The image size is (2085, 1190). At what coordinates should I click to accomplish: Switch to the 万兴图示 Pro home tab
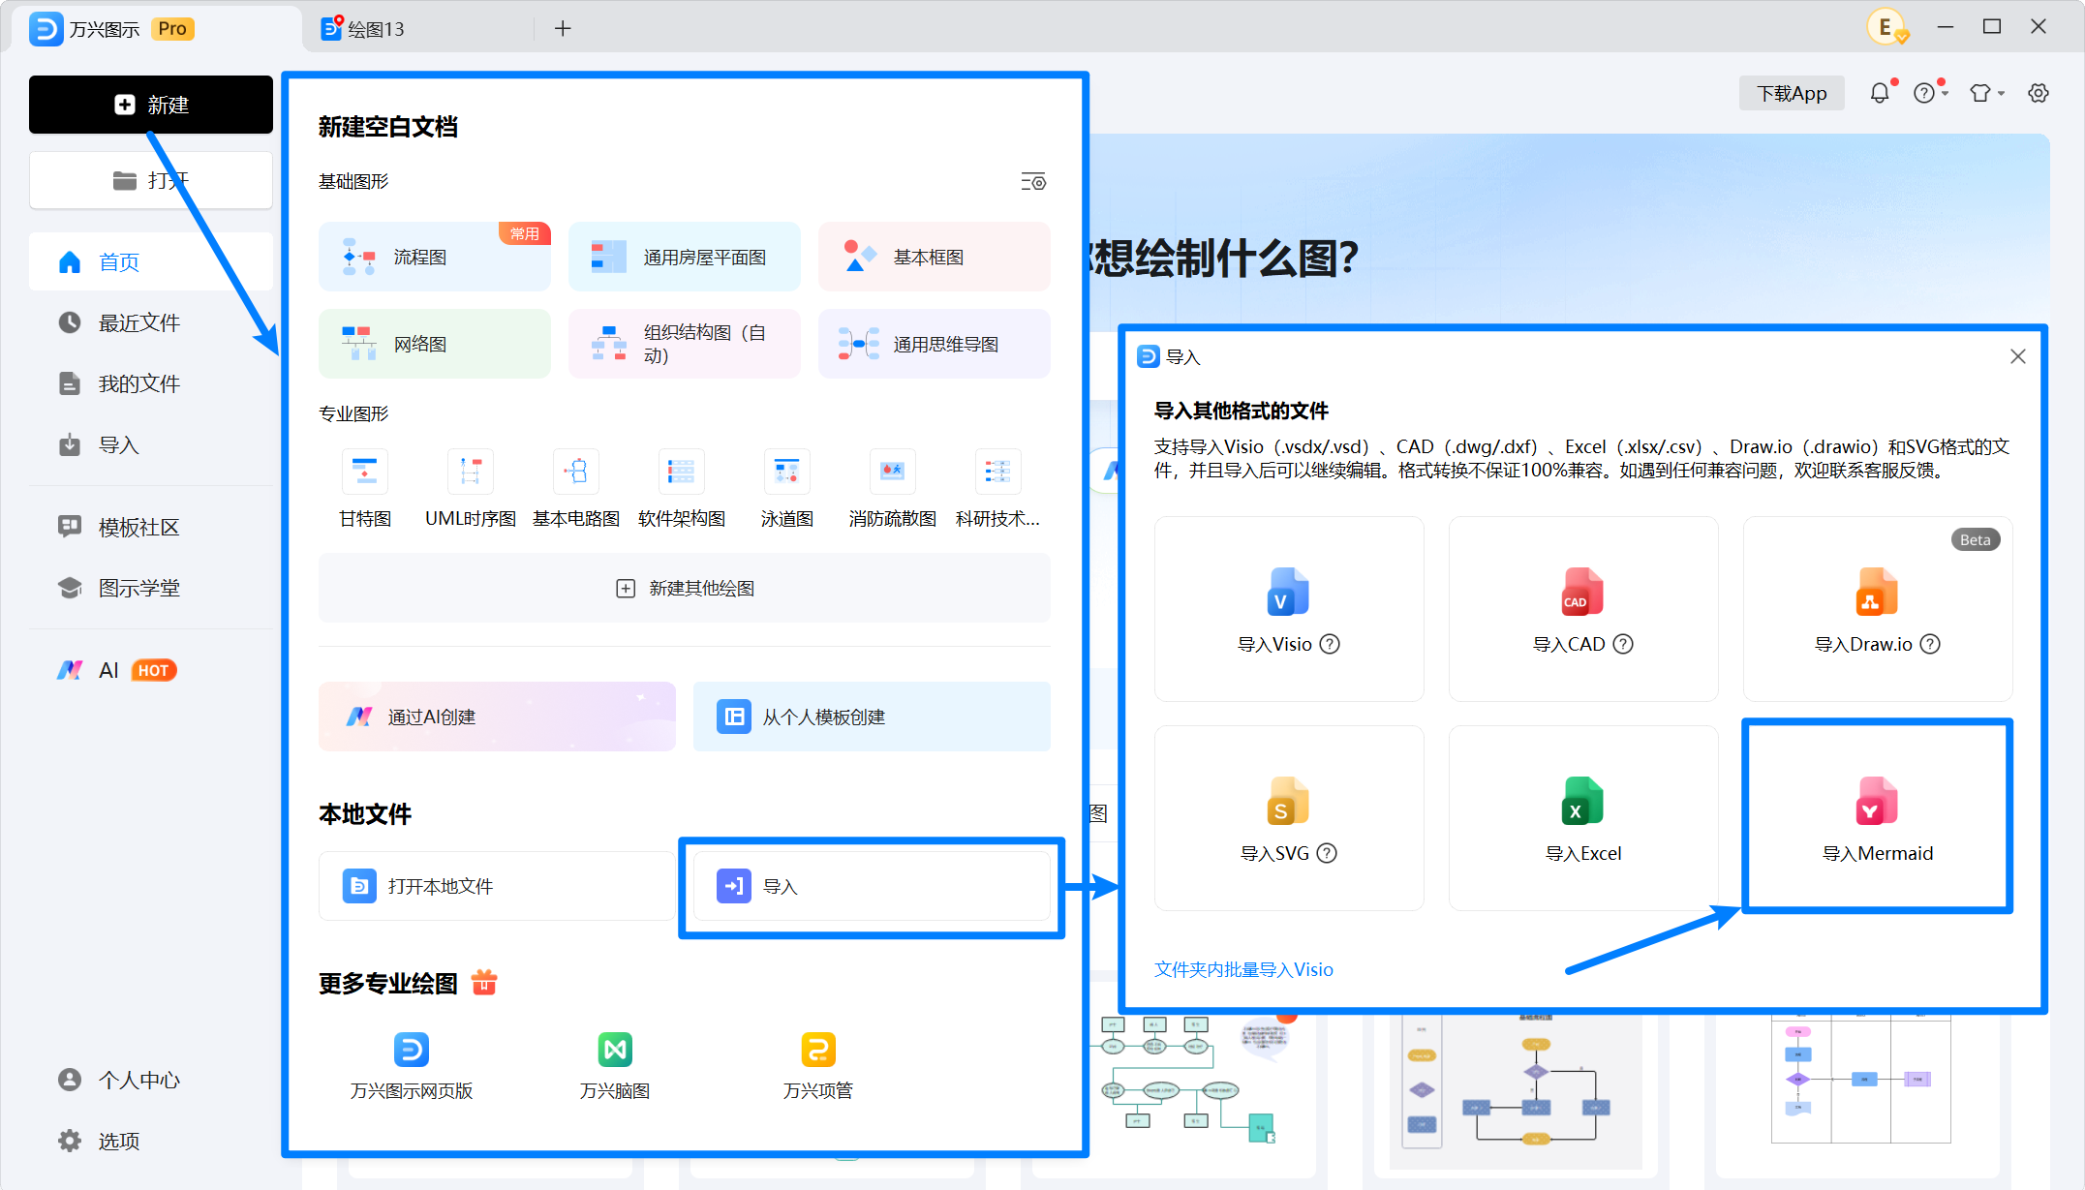155,28
